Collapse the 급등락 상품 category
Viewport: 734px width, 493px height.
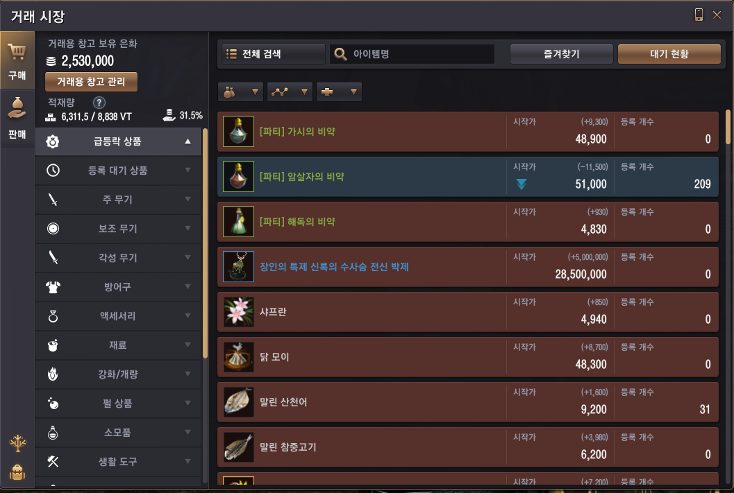tap(118, 141)
